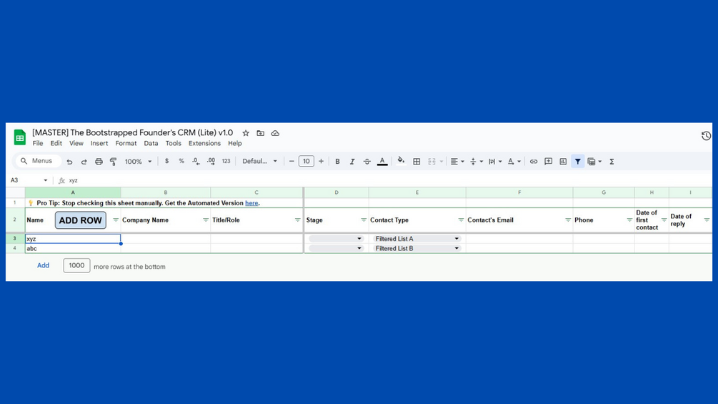The width and height of the screenshot is (718, 404).
Task: Open Google Sheets home icon
Action: [20, 137]
